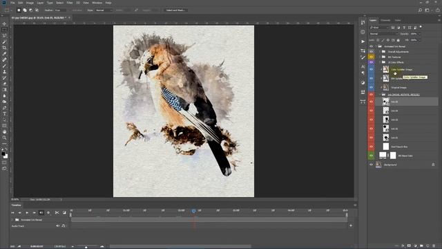442x249 pixels.
Task: Click the search magnifier icon top right
Action: pyautogui.click(x=420, y=10)
